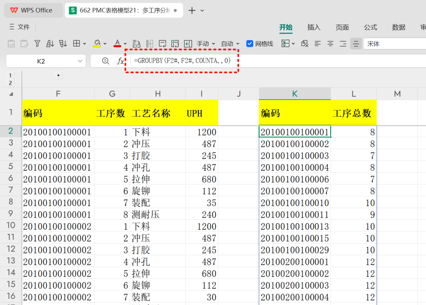Align text right
Image resolution: width=426 pixels, height=305 pixels.
coord(343,44)
